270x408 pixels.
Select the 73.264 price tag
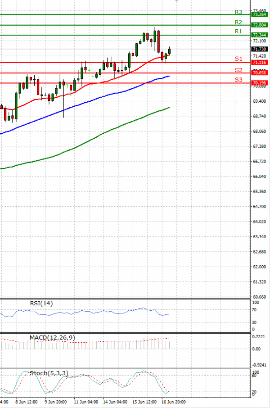(259, 14)
